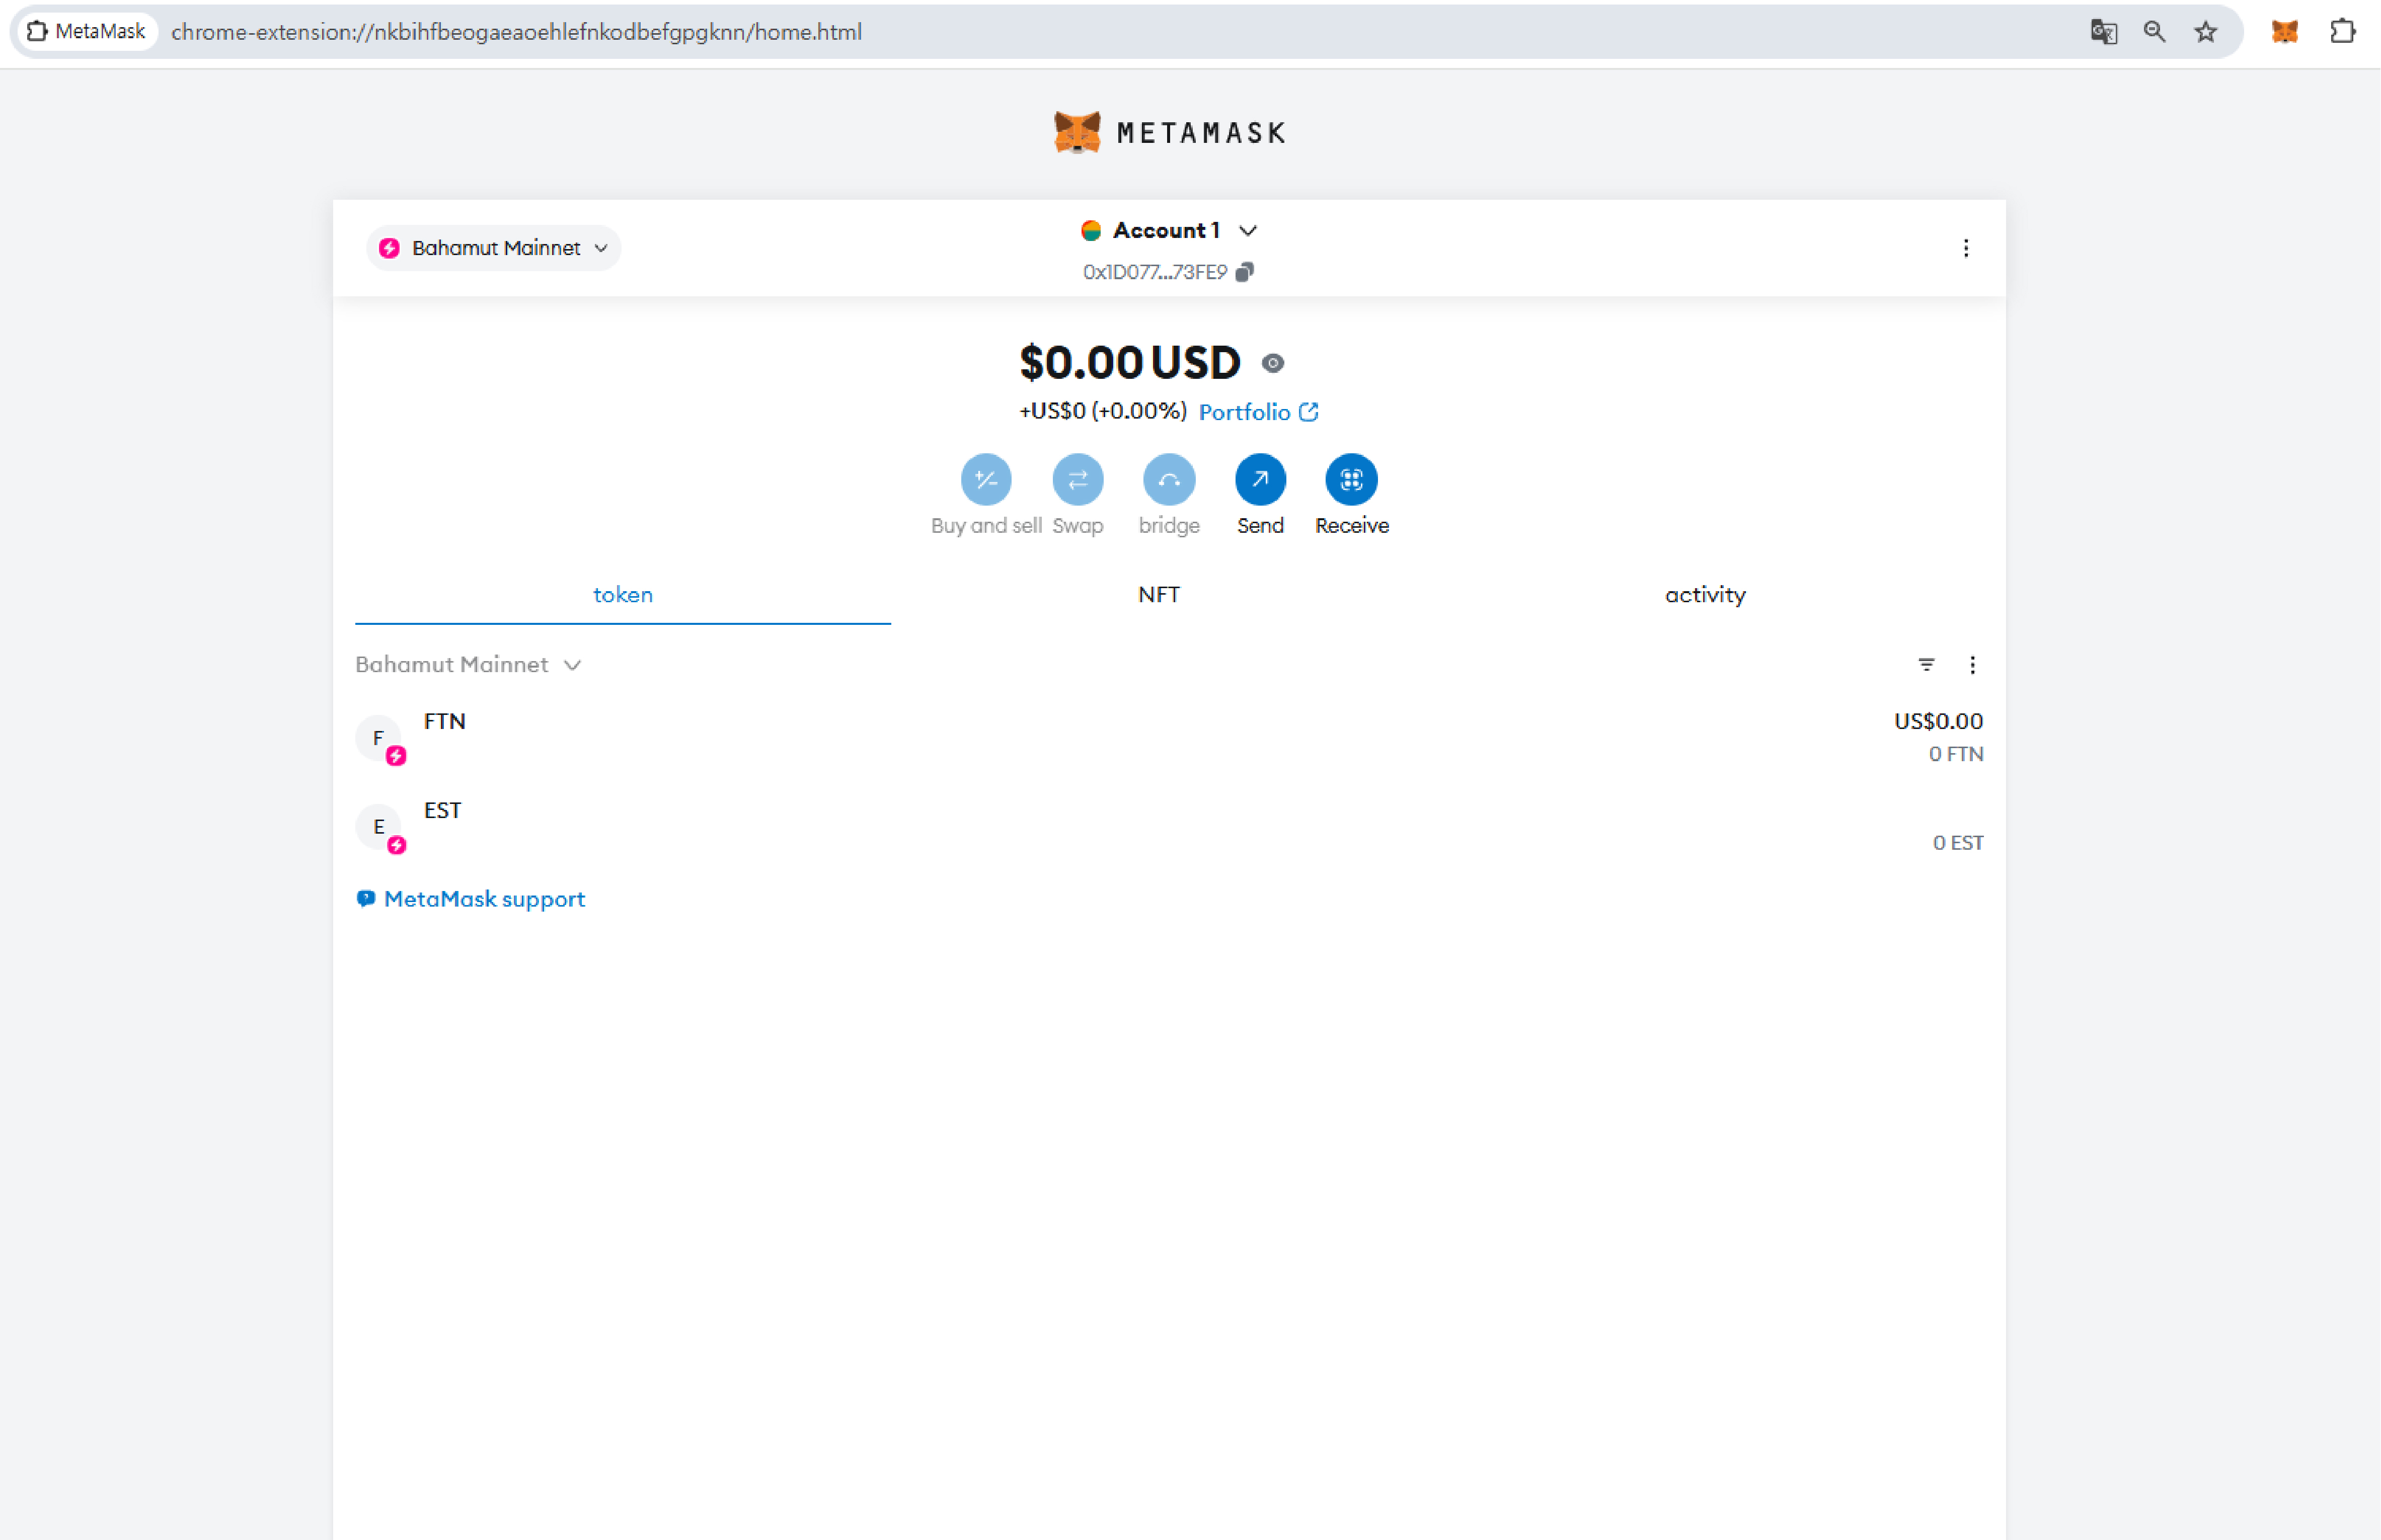Click the Receive label
The image size is (2381, 1540).
[1351, 526]
